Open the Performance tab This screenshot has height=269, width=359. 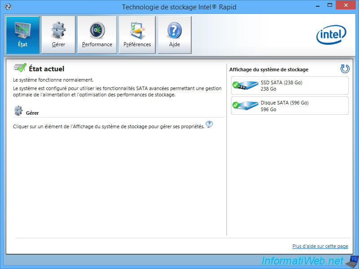pyautogui.click(x=97, y=35)
